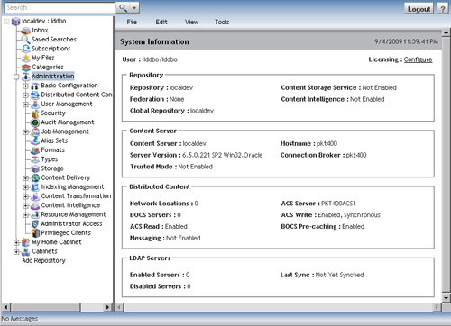This screenshot has width=451, height=326.
Task: Expand the User Management node
Action: [x=25, y=104]
